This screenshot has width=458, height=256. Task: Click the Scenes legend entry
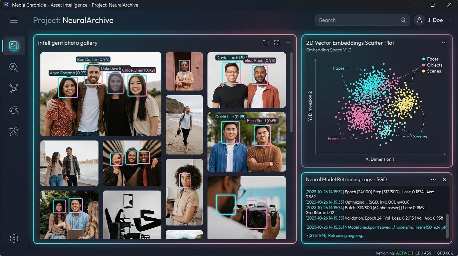click(x=431, y=71)
